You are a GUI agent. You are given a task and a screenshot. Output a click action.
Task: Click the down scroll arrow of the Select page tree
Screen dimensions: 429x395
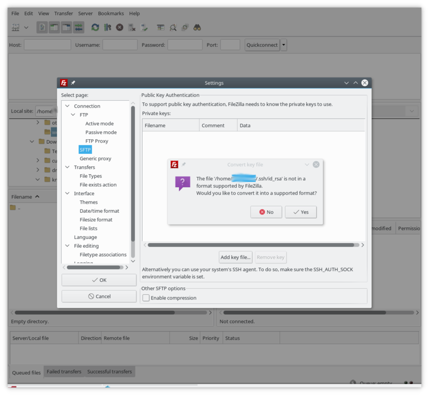pos(133,261)
